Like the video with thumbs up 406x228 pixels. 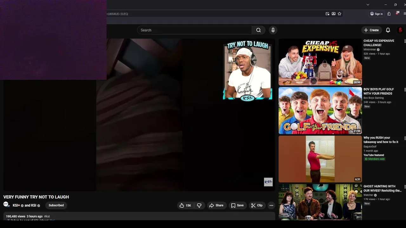coord(185,206)
